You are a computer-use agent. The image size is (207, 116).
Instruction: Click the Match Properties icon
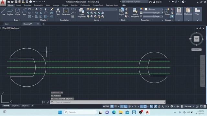pyautogui.click(x=135, y=13)
